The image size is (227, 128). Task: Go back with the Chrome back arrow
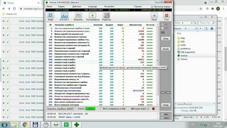coord(4,9)
